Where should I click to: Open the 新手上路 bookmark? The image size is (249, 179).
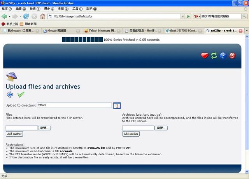tap(10, 24)
